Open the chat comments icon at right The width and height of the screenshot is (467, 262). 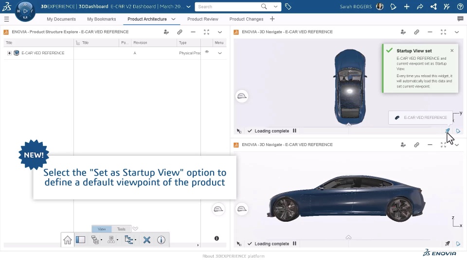point(460,19)
